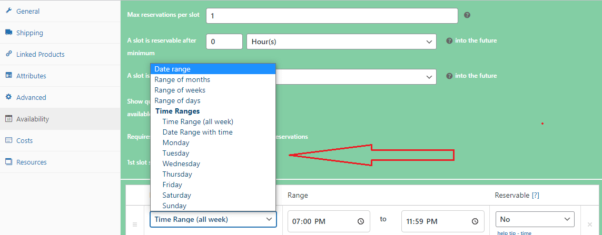Screen dimensions: 602x235
Task: Open the Hour(s) unit dropdown
Action: click(341, 42)
